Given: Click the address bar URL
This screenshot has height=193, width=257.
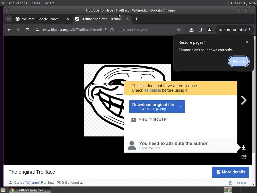Looking at the screenshot, I should [x=95, y=30].
